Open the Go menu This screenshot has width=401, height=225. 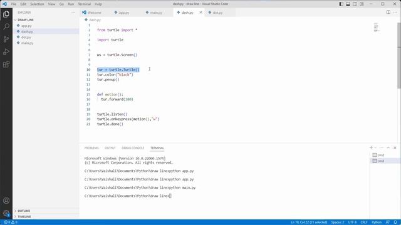click(x=61, y=4)
